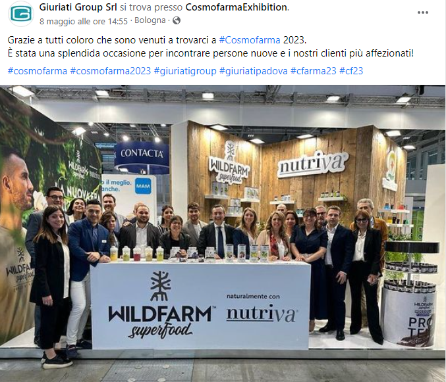The width and height of the screenshot is (446, 382).
Task: Open the Giuriati Group Srl page link
Action: click(78, 7)
